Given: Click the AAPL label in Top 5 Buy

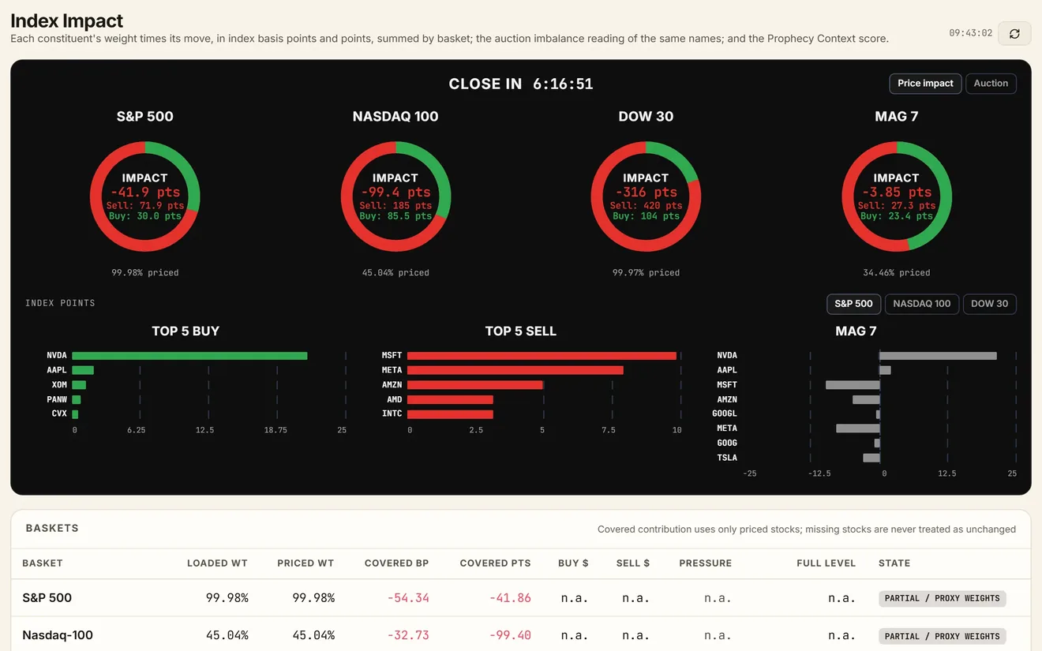Looking at the screenshot, I should 57,370.
